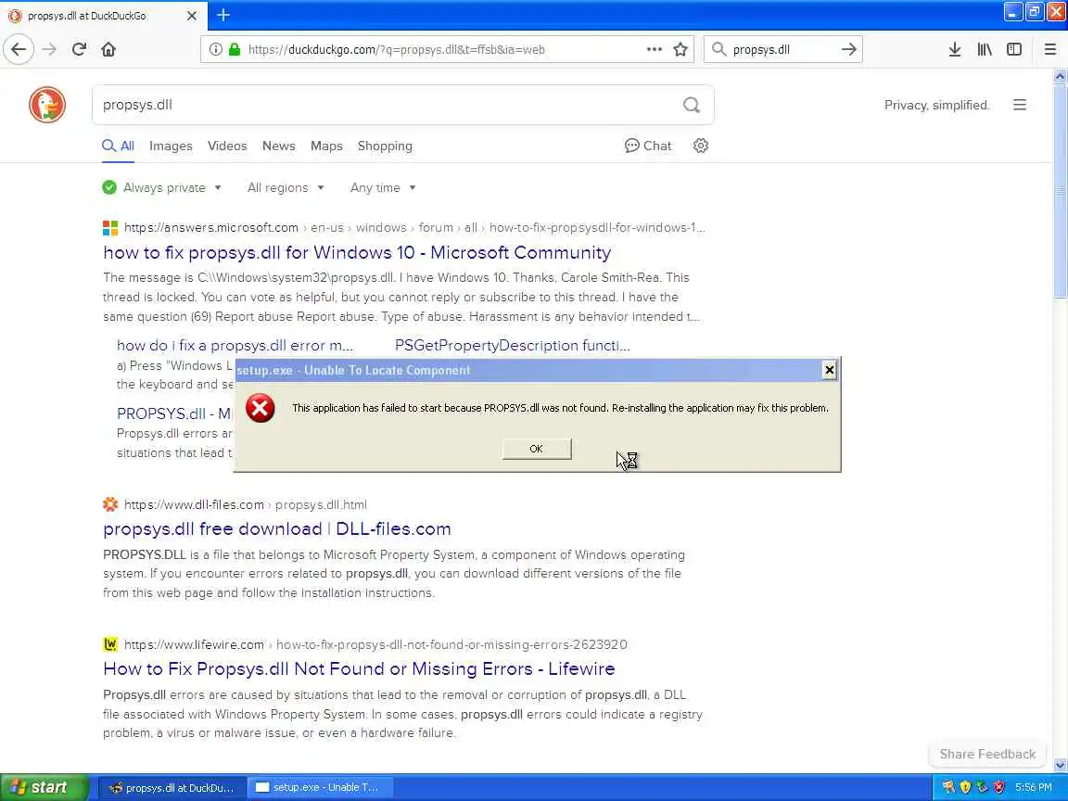
Task: Switch to the Videos tab
Action: 227,146
